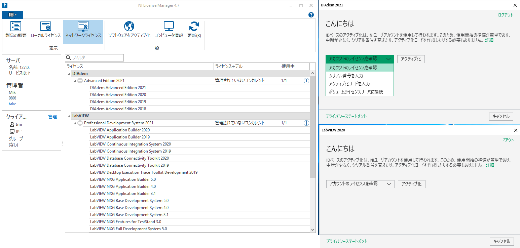The width and height of the screenshot is (520, 248).
Task: Open コンピュータ情報 monitor icon
Action: point(169,26)
